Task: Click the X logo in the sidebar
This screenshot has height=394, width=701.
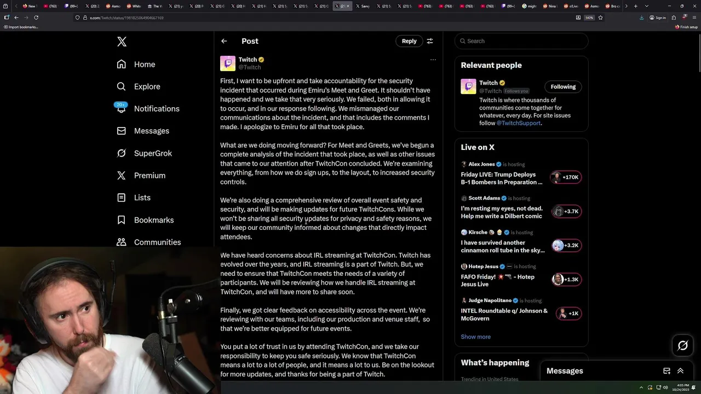Action: 122,42
